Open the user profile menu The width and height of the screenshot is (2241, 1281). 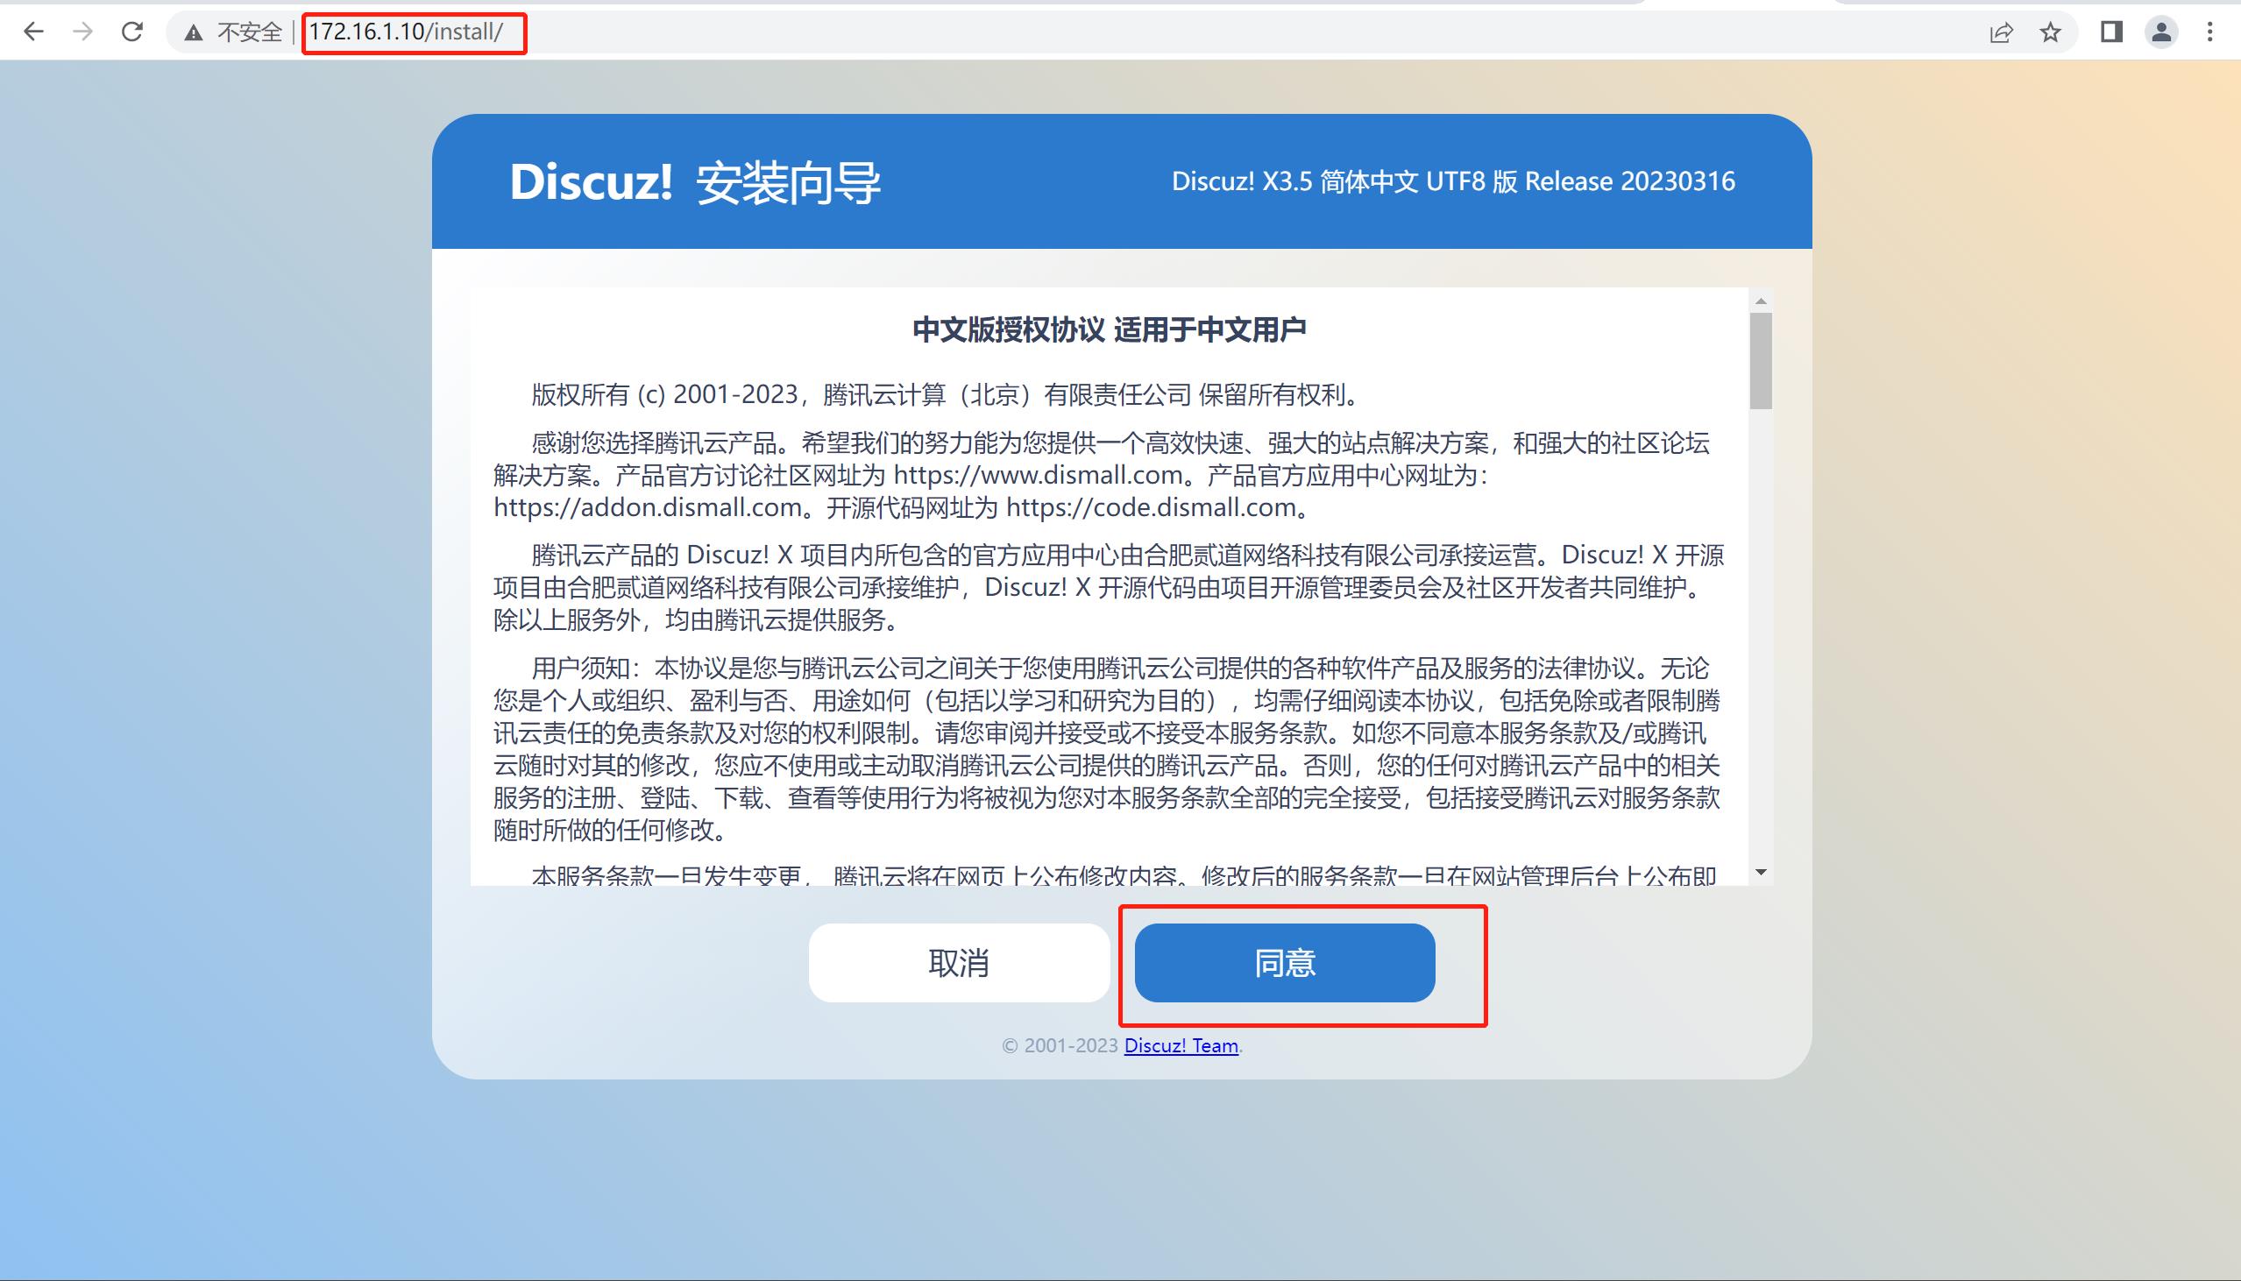[2162, 32]
